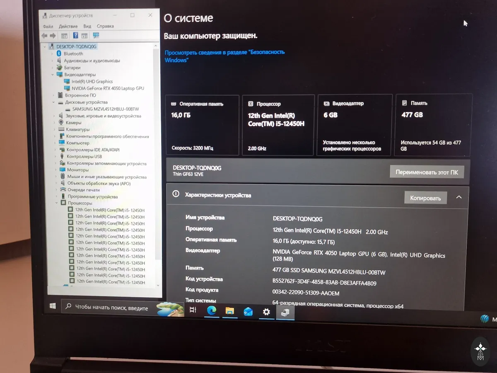Screen dimensions: 497x373
Task: Collapse the Дисковые устройства node
Action: (x=53, y=102)
